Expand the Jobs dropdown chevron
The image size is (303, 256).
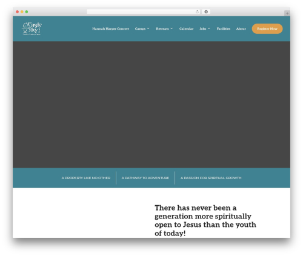tap(209, 28)
